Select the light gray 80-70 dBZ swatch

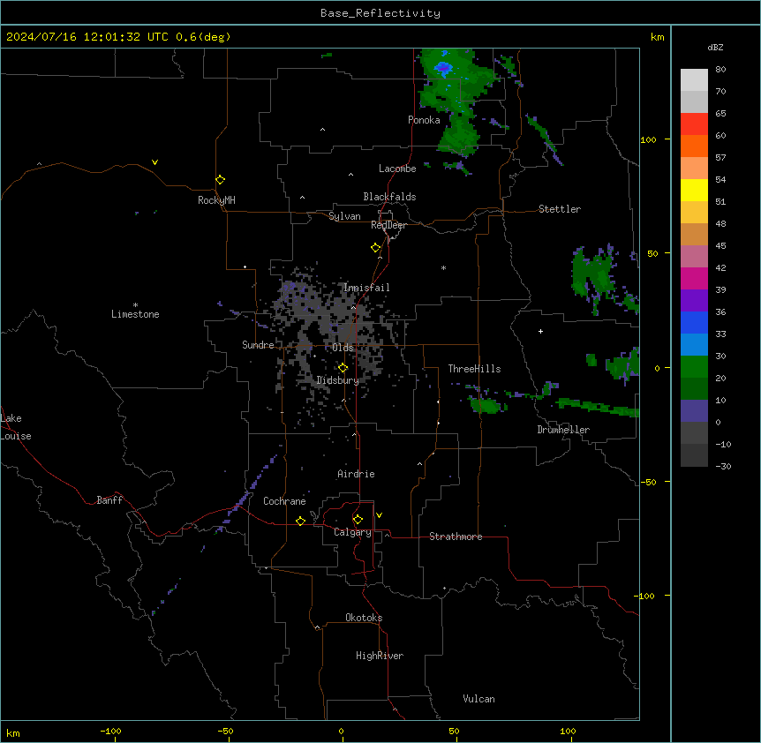694,80
